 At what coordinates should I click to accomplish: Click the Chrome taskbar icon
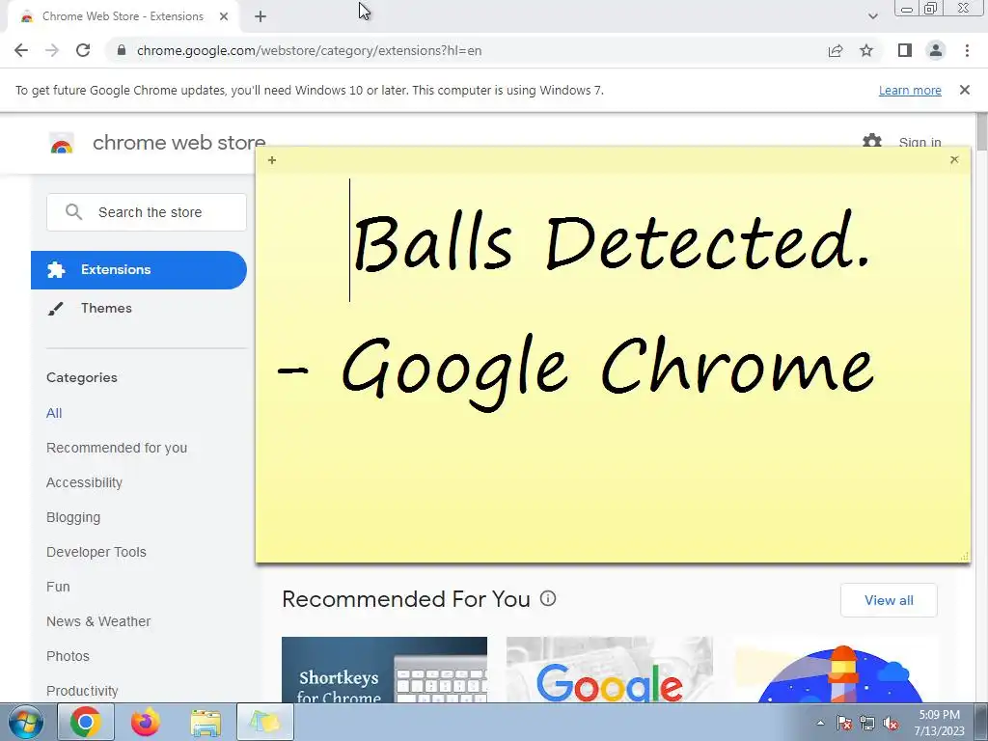(86, 722)
